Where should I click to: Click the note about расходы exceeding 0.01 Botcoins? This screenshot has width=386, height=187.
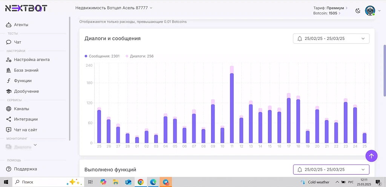point(133,21)
